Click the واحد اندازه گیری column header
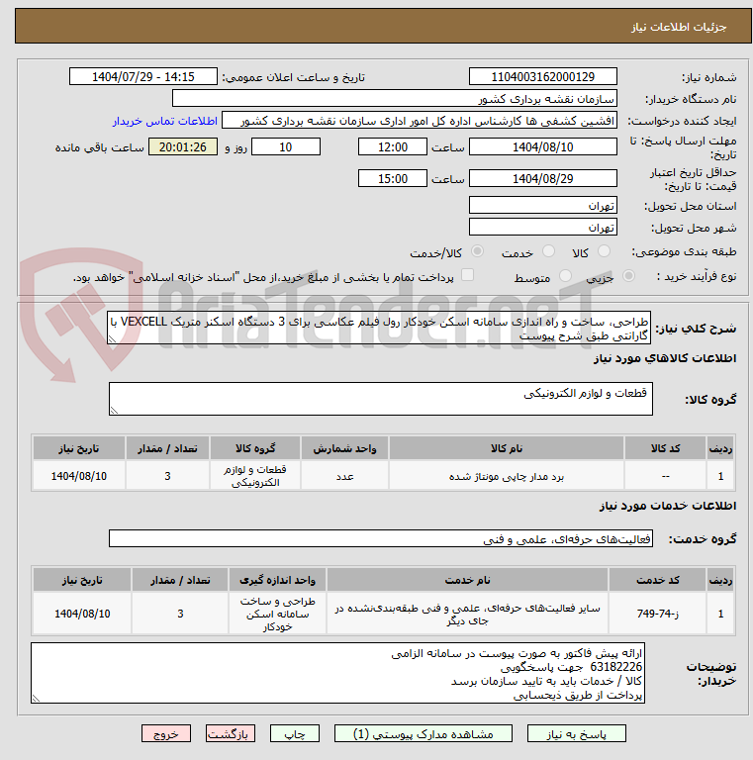Image resolution: width=753 pixels, height=760 pixels. (x=277, y=580)
